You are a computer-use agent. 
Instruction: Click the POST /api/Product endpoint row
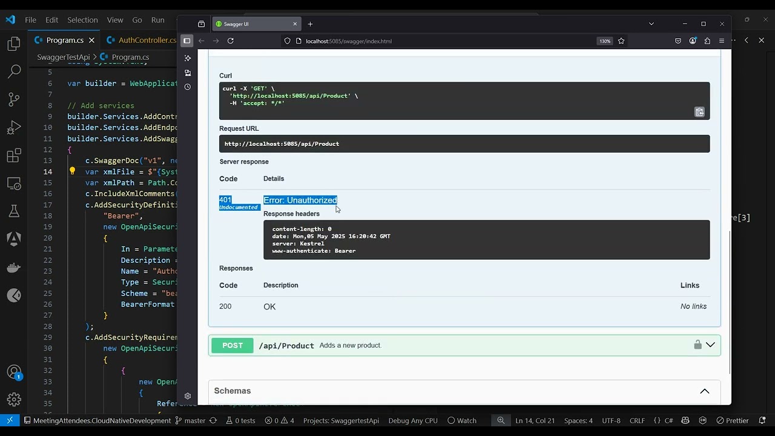(x=464, y=345)
